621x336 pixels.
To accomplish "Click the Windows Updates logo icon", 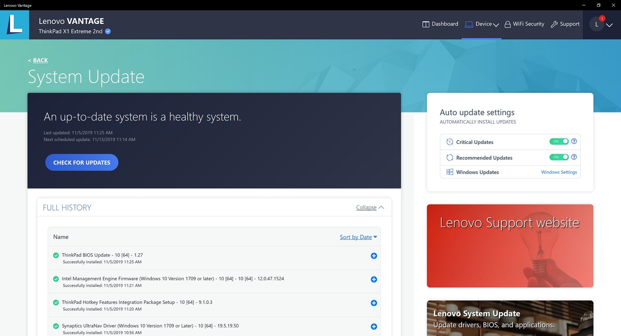I will pos(449,172).
